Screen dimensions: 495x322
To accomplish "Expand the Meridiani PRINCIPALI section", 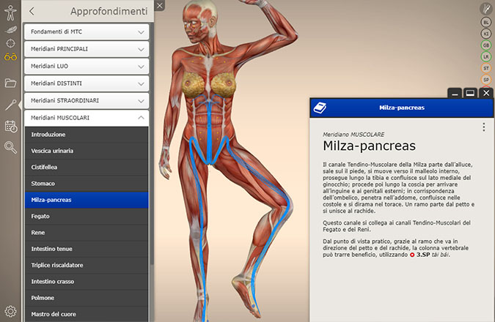I will coord(86,49).
